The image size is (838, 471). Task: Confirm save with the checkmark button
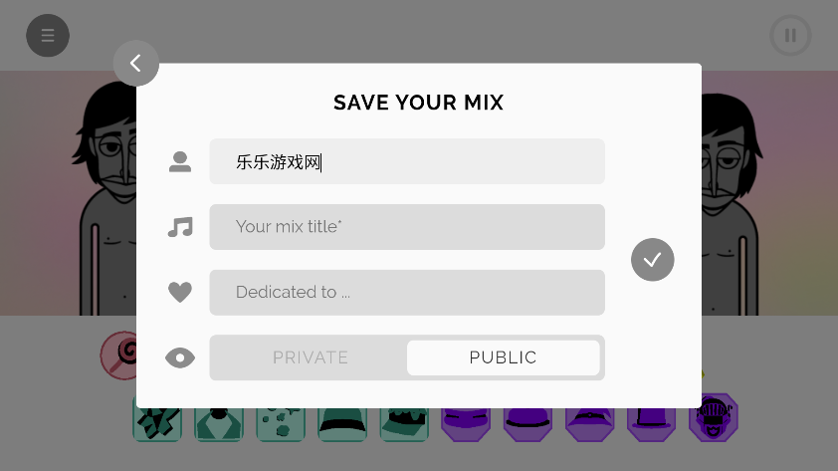[653, 260]
